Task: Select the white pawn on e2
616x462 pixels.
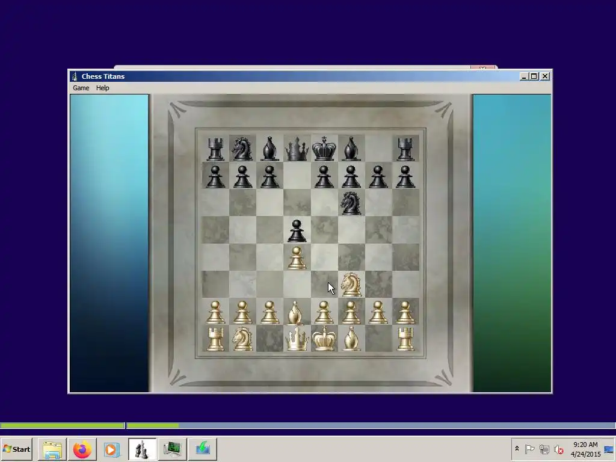Action: coord(324,312)
